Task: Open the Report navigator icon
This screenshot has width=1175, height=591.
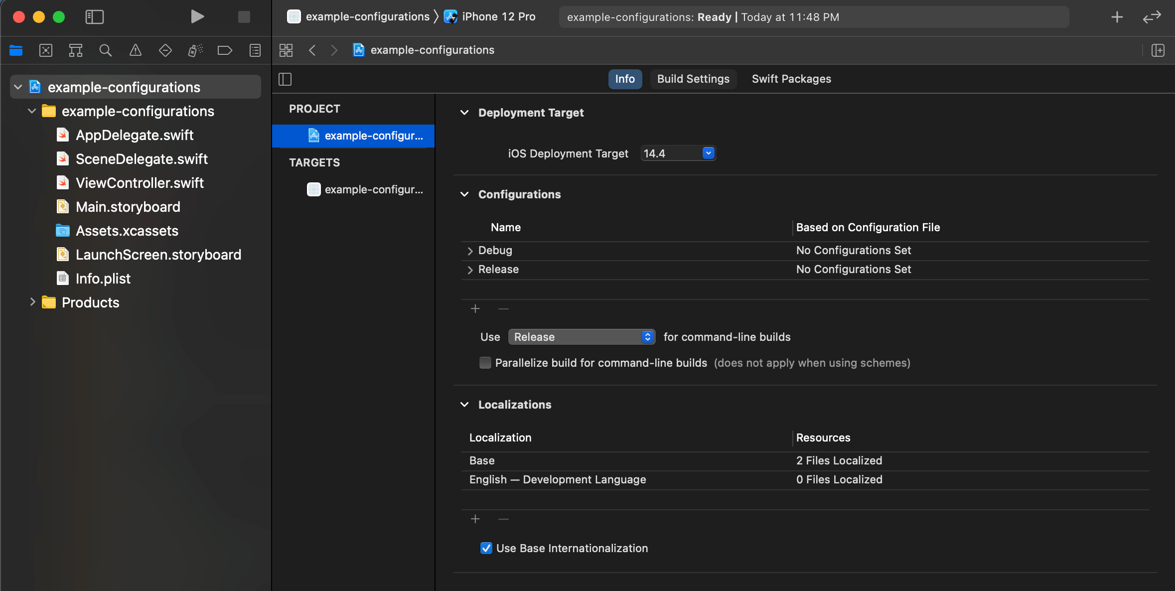Action: (255, 50)
